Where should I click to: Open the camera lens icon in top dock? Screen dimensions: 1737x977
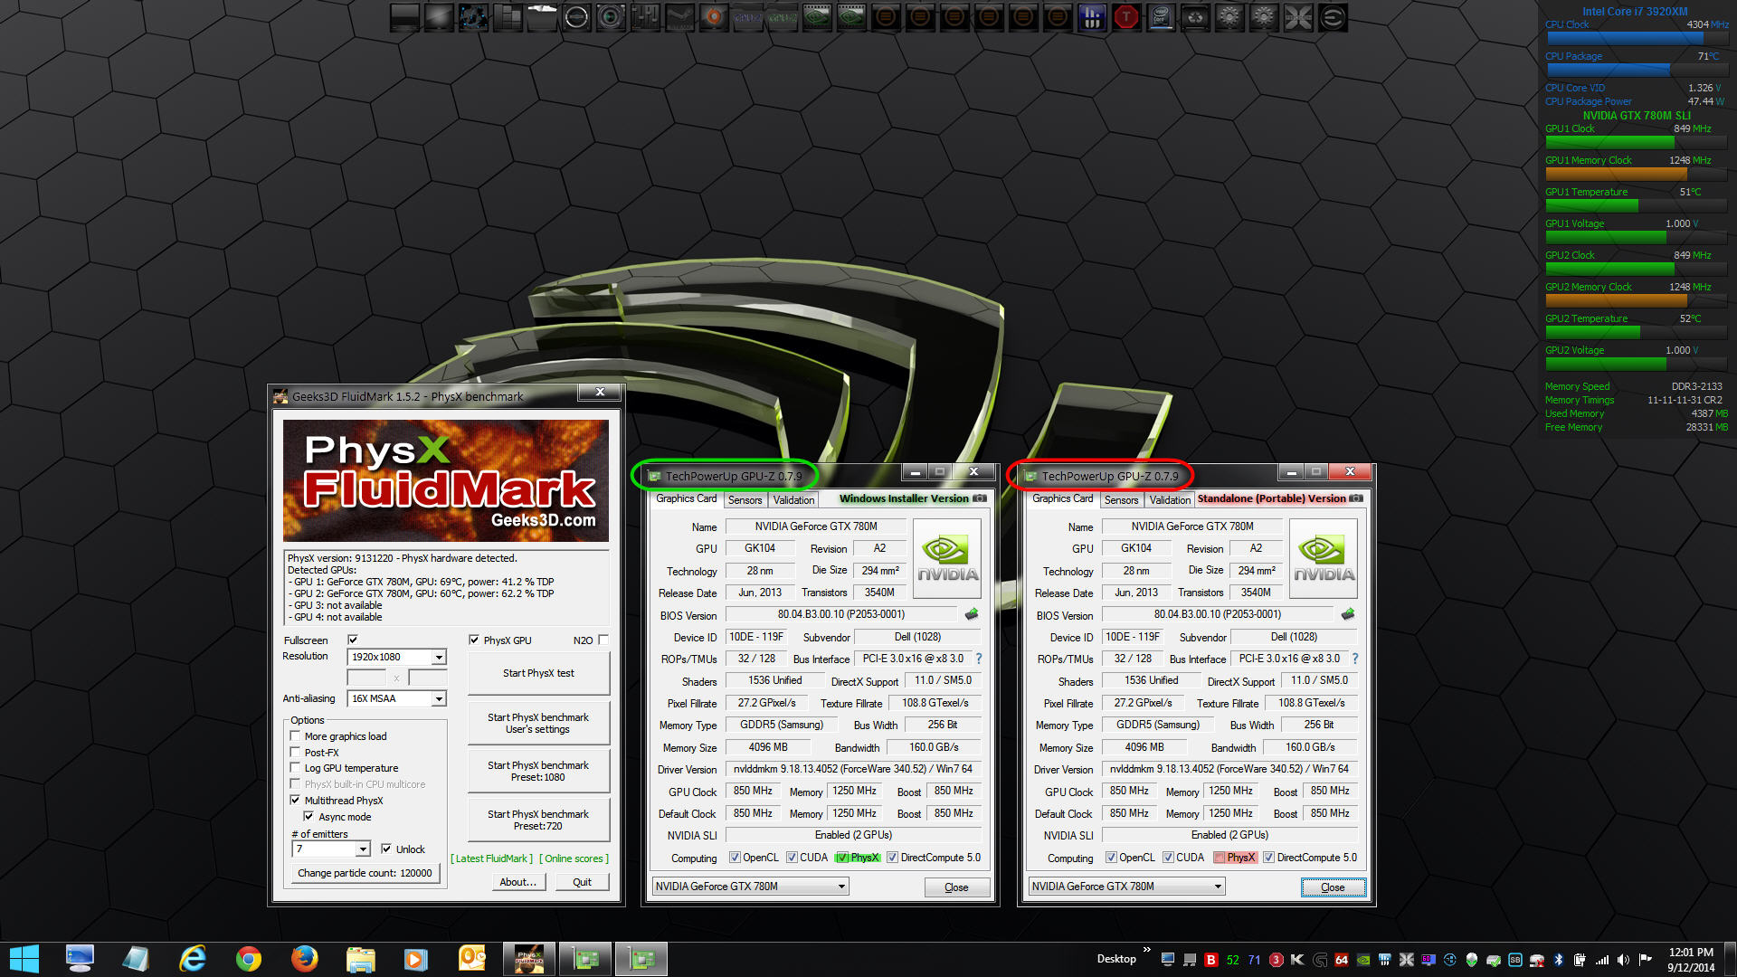click(x=611, y=17)
